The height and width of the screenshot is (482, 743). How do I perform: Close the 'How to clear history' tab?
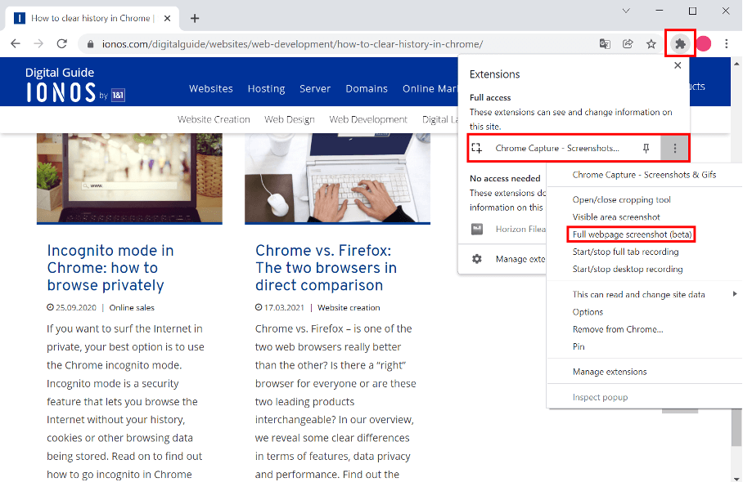click(x=167, y=19)
